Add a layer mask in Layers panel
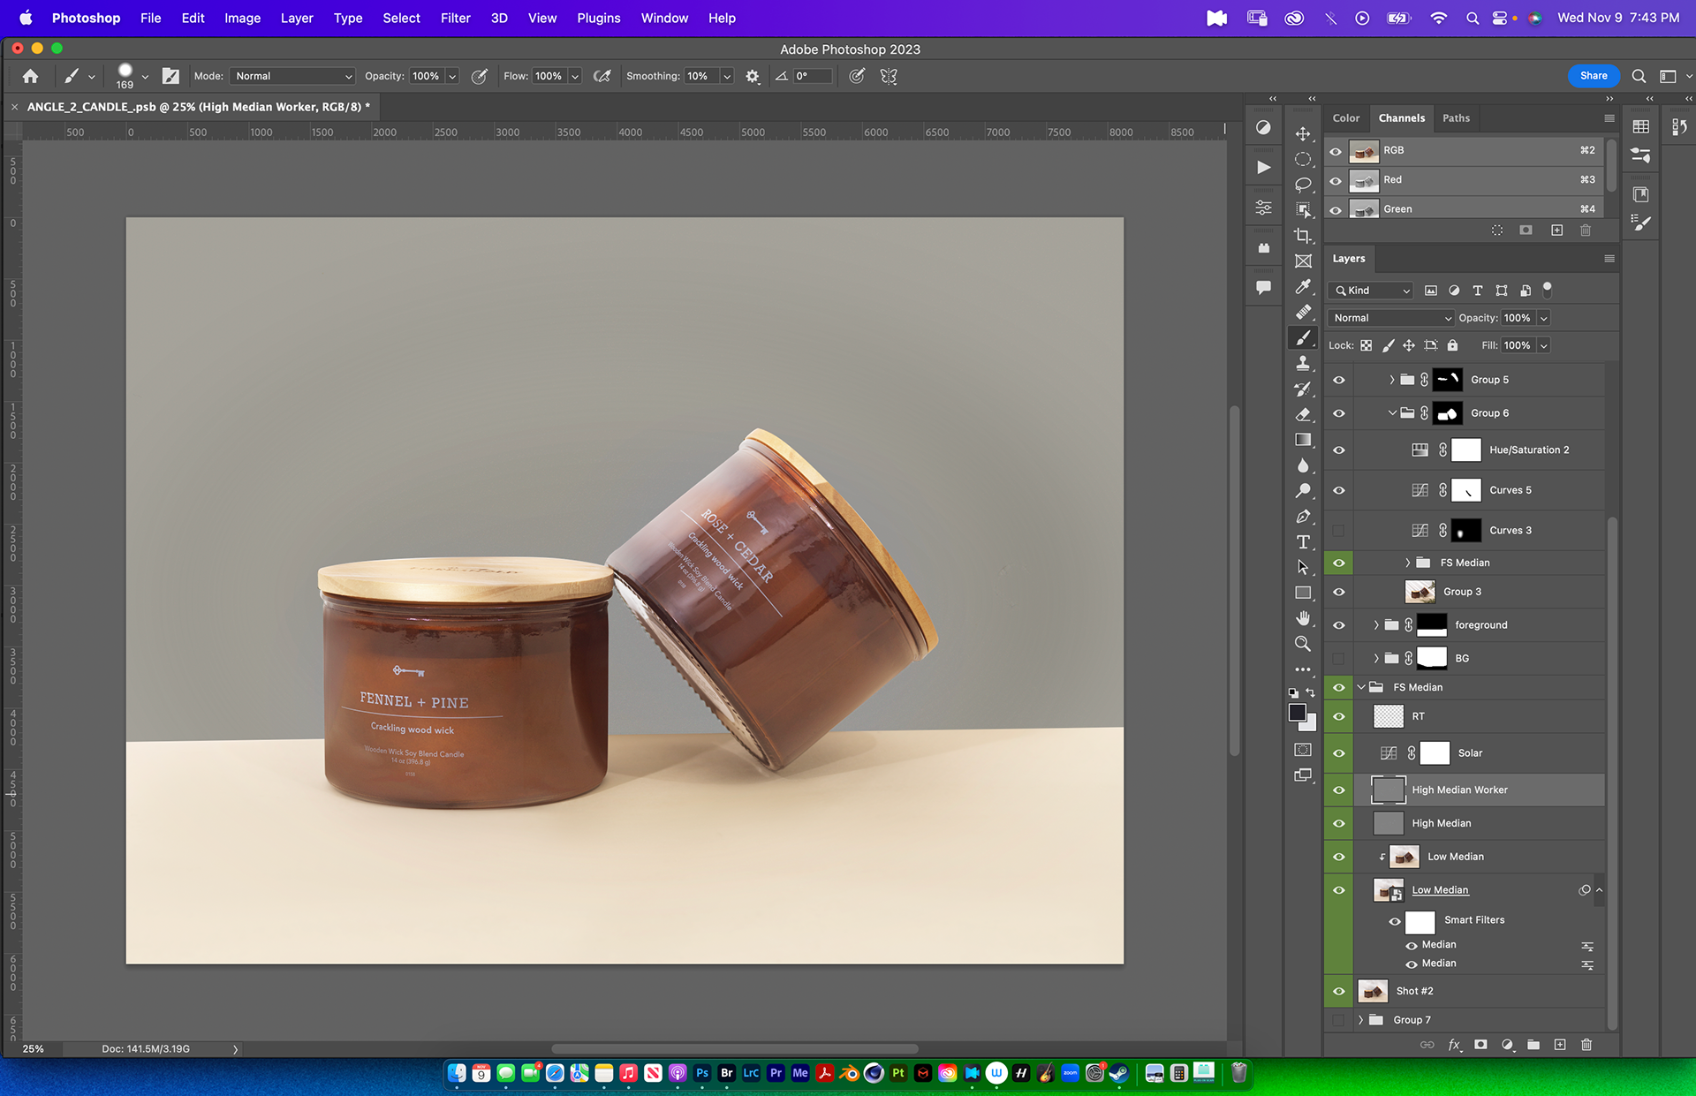1696x1096 pixels. pyautogui.click(x=1481, y=1045)
